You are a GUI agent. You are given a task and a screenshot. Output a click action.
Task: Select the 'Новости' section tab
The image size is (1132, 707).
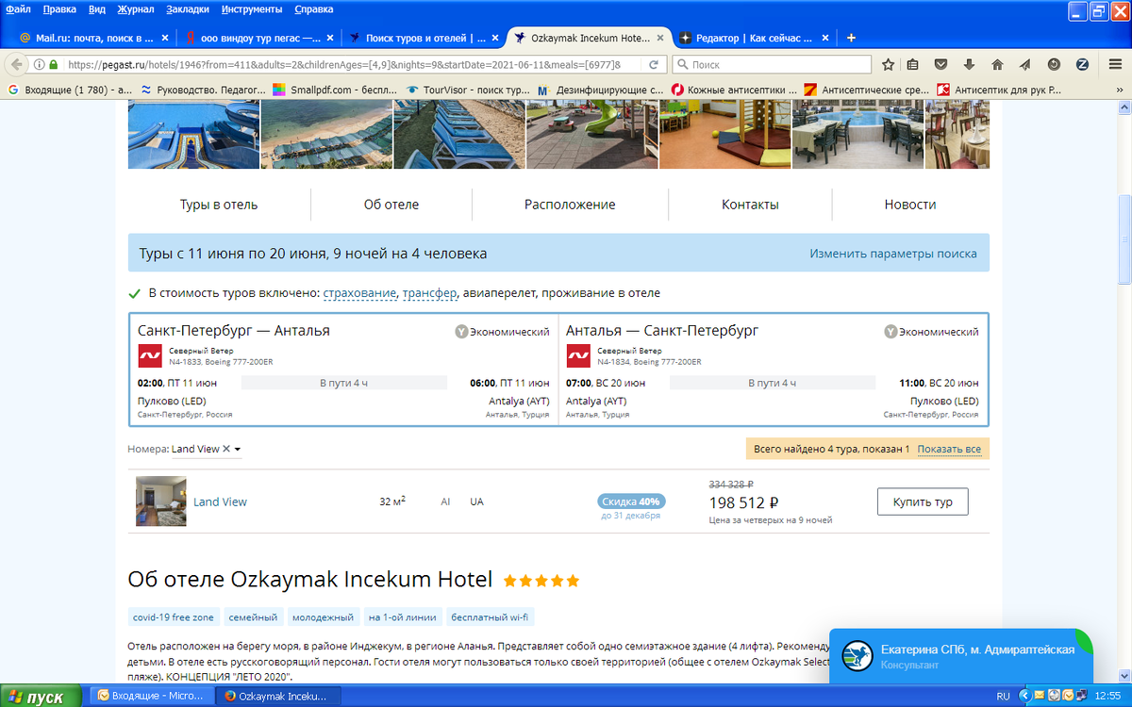pyautogui.click(x=910, y=205)
